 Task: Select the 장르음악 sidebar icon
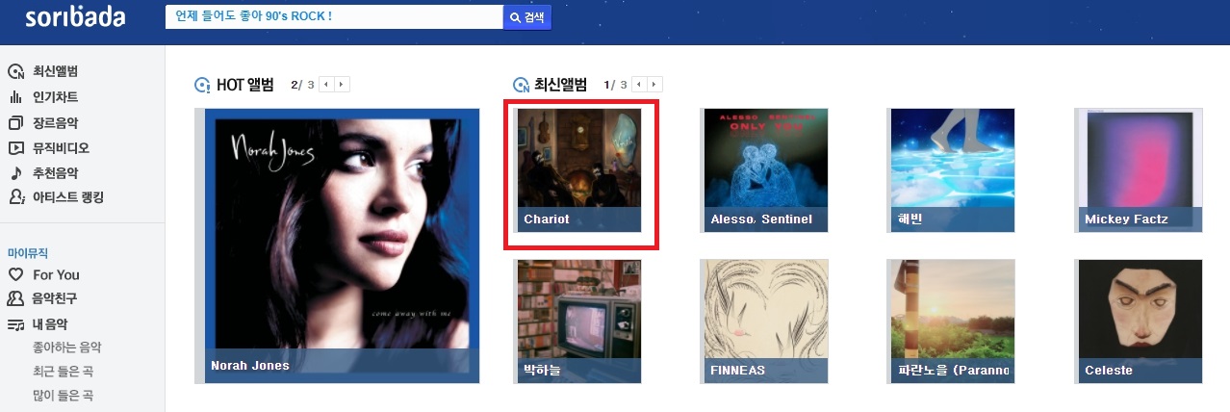[x=15, y=122]
